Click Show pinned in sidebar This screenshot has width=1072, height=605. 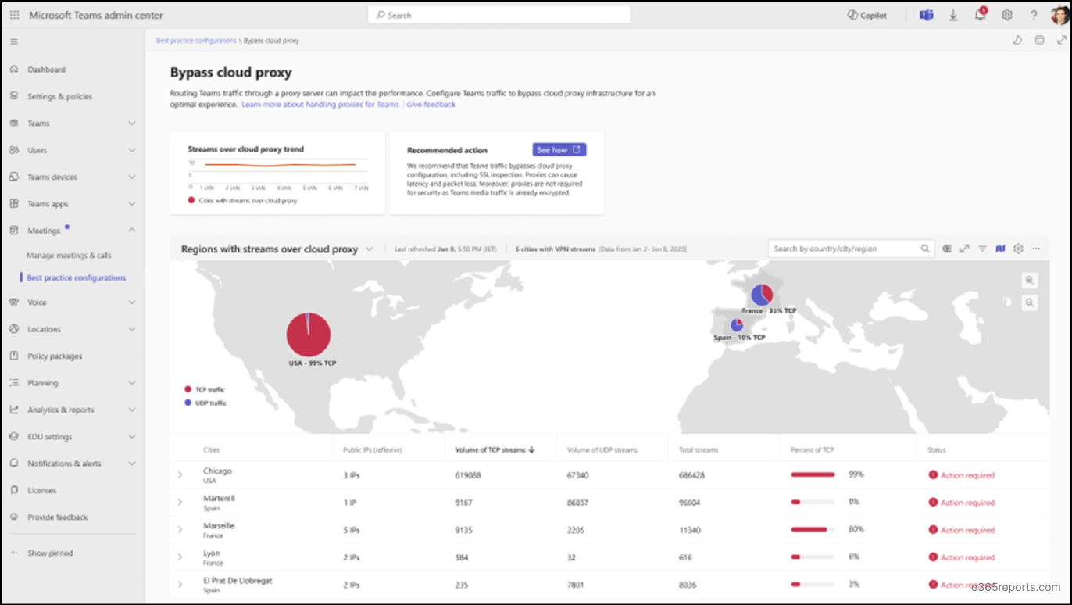(x=50, y=553)
